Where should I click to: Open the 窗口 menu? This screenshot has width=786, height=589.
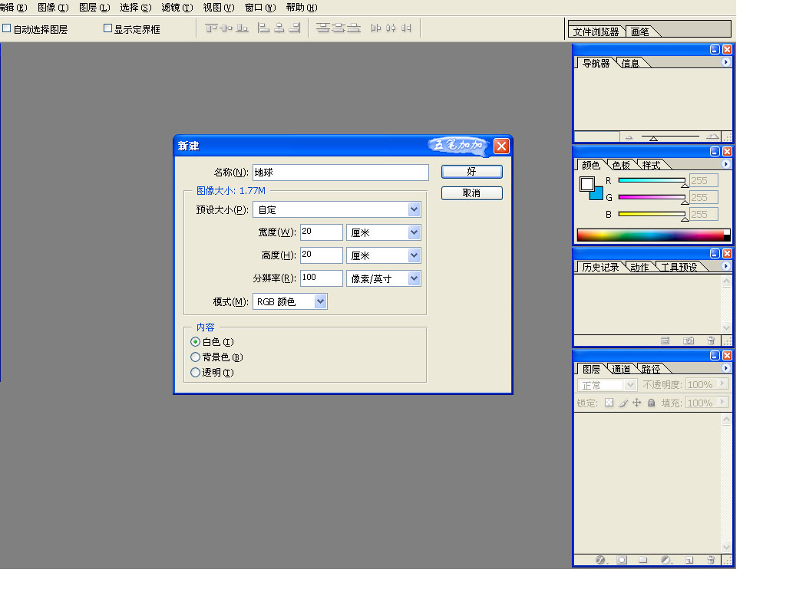[x=260, y=8]
